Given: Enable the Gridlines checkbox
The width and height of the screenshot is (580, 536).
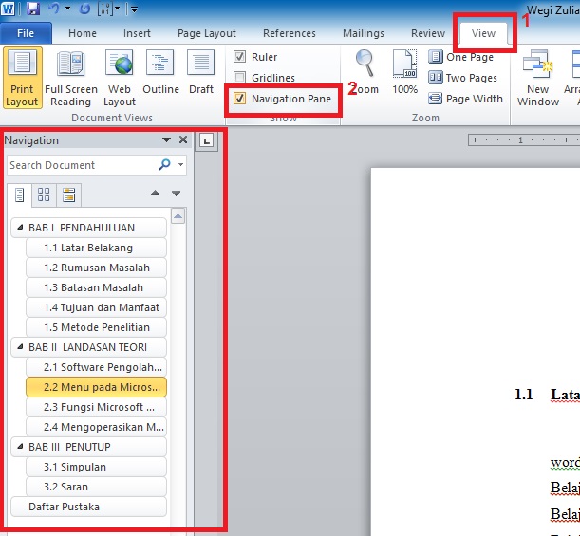Looking at the screenshot, I should coord(240,78).
